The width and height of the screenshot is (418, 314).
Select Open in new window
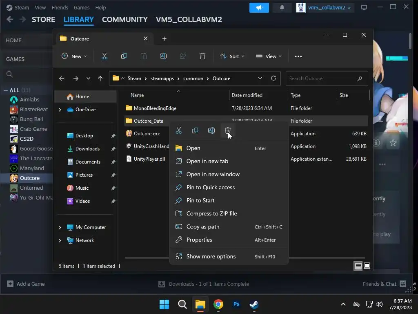click(229, 174)
